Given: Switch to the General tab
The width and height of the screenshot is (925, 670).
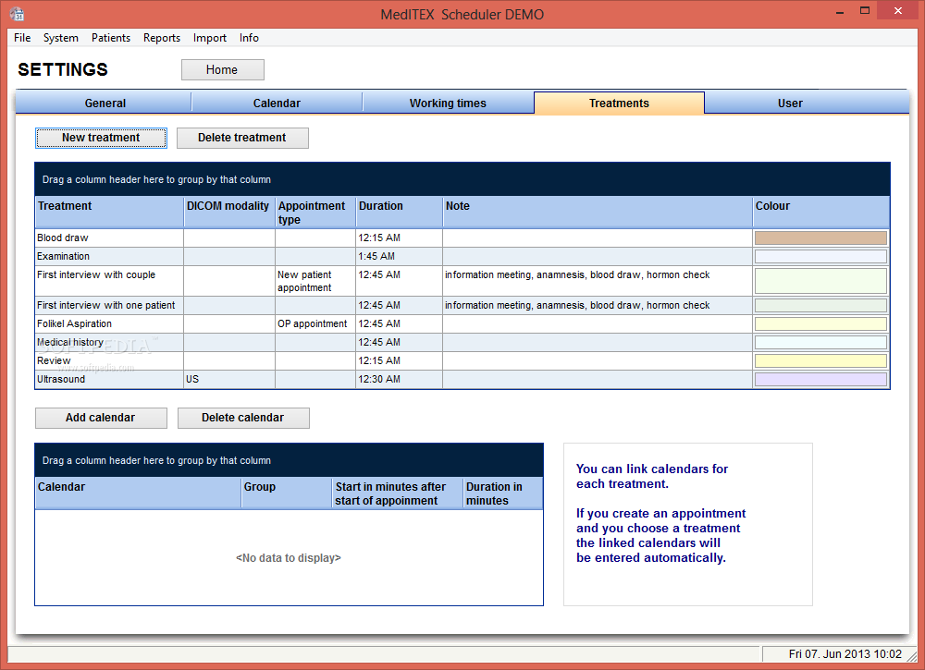Looking at the screenshot, I should (105, 104).
